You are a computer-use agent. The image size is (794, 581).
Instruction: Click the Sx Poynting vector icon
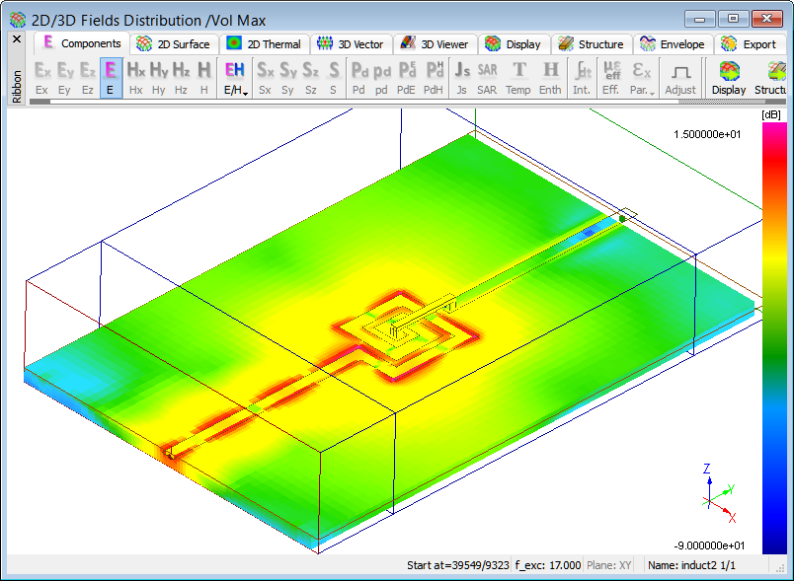click(x=265, y=77)
